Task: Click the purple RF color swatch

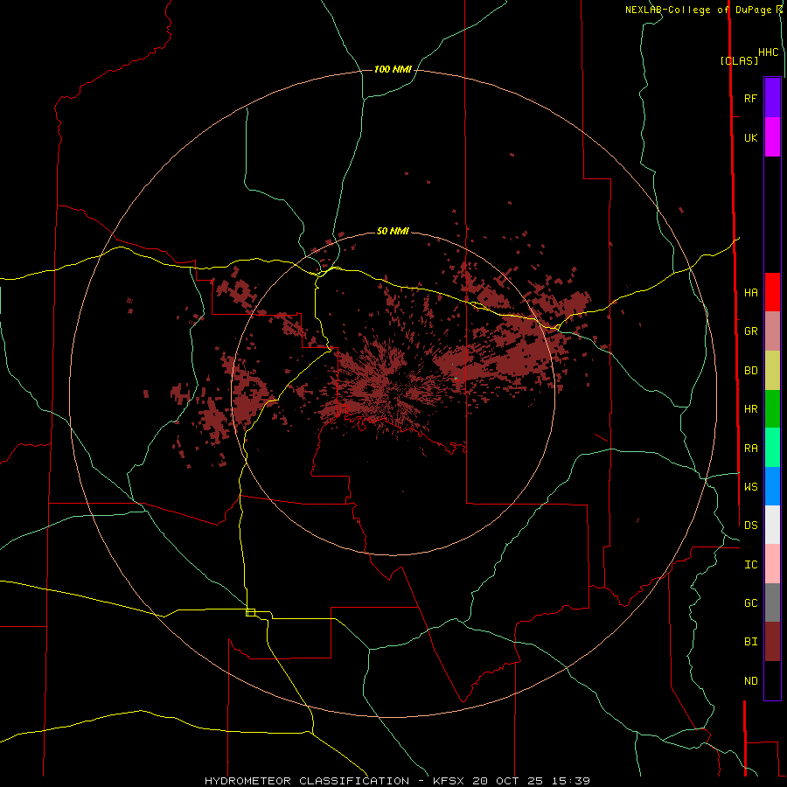Action: 772,98
